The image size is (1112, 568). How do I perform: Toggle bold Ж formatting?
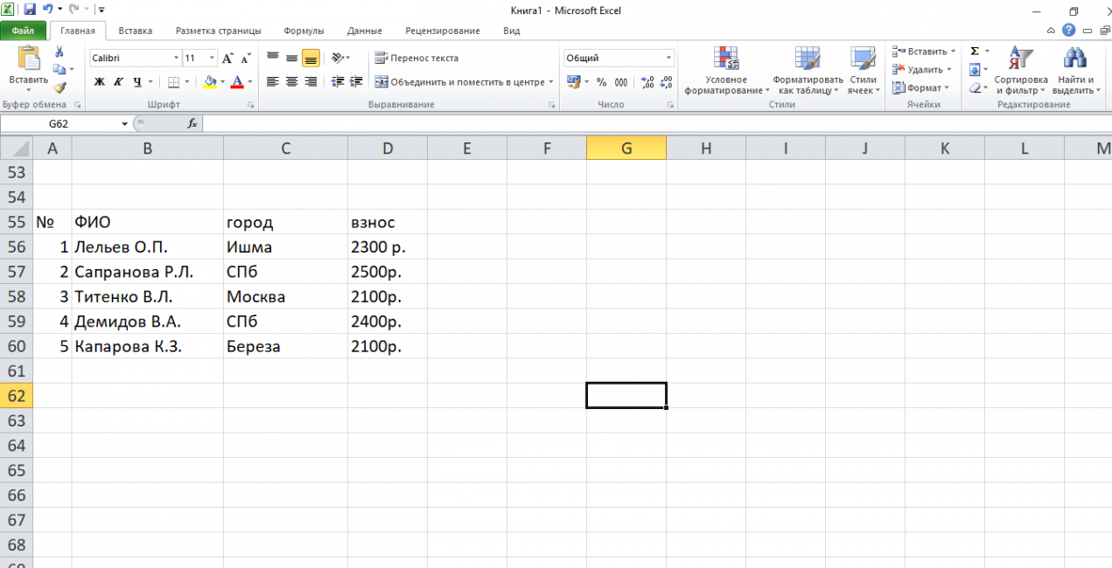[x=99, y=82]
